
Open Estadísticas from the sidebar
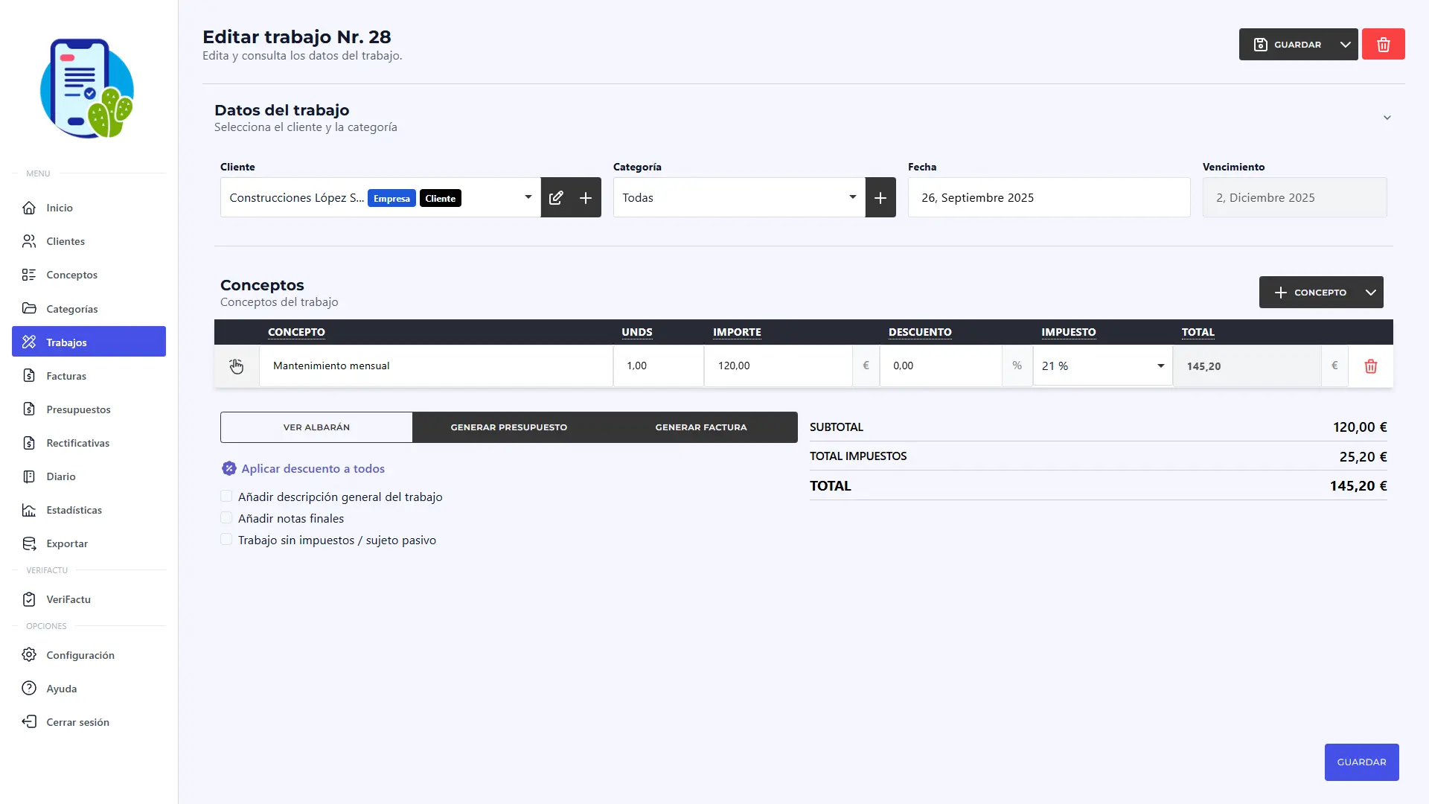74,510
